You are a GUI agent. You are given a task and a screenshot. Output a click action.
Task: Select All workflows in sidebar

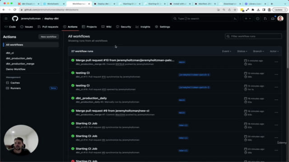[31, 45]
